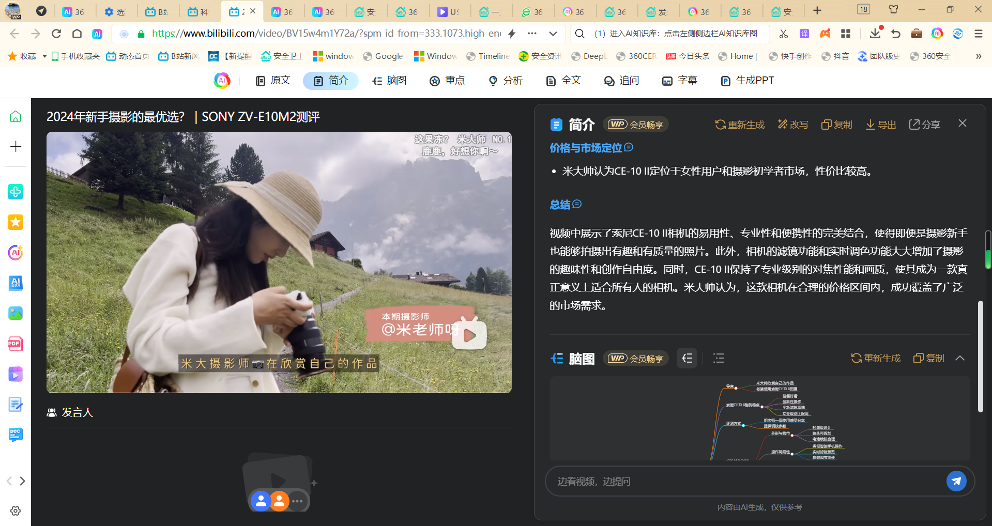Click comment icon next to 总结
This screenshot has height=526, width=992.
[x=577, y=204]
